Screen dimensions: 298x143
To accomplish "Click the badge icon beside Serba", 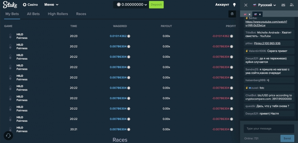I will click(x=247, y=18).
